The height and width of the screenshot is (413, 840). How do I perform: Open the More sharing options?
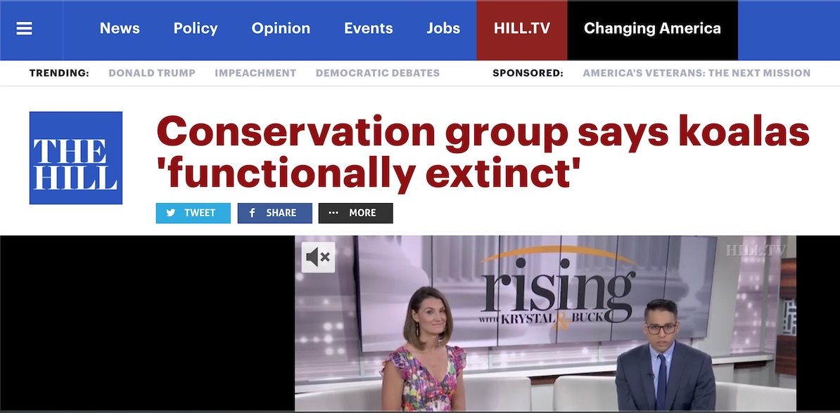[356, 213]
